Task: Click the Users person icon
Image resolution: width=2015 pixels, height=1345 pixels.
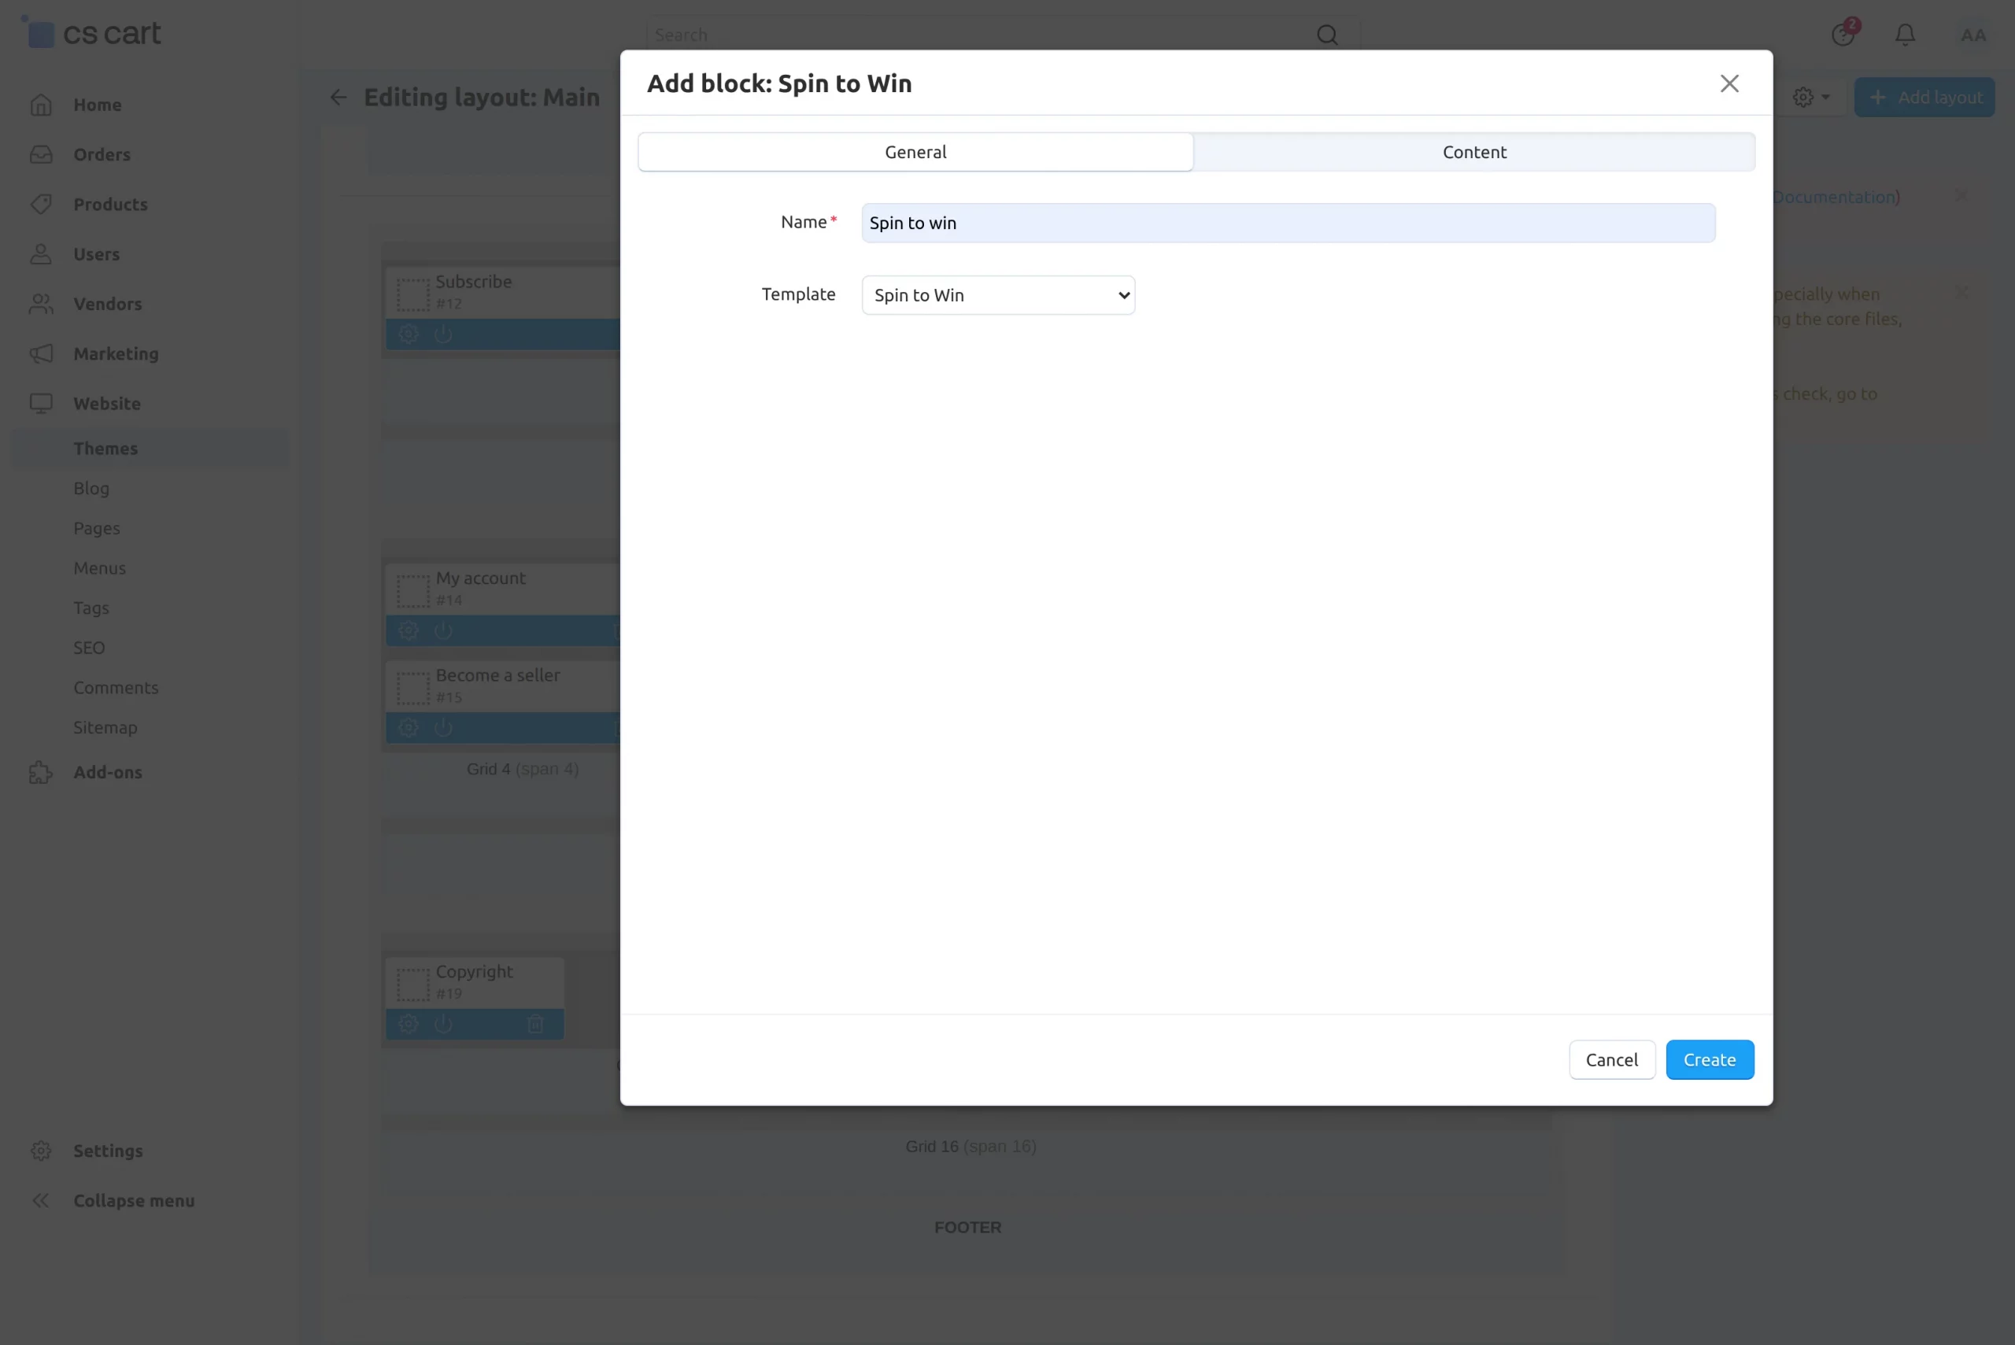Action: pos(40,254)
